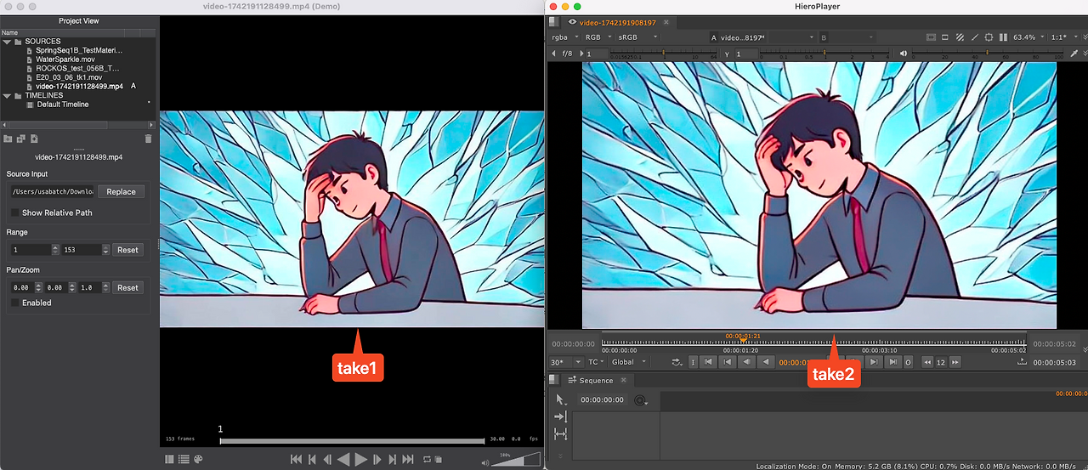Open the sRGB colorspace dropdown
The image size is (1088, 470).
click(x=637, y=37)
